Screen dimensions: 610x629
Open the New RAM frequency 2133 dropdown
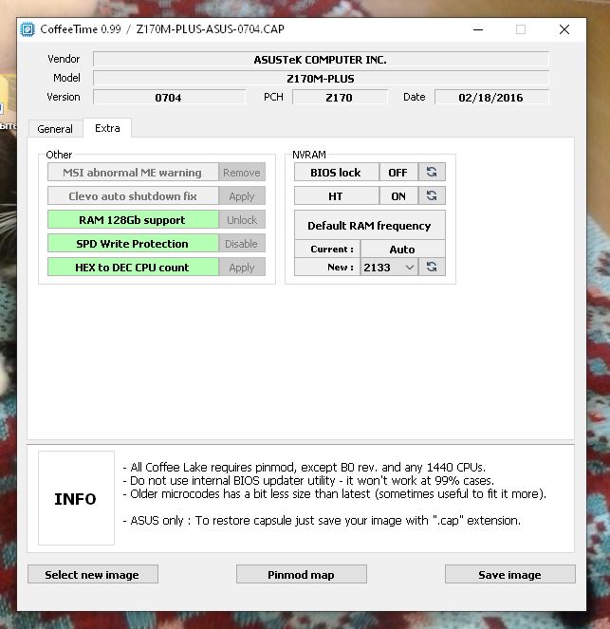click(389, 268)
